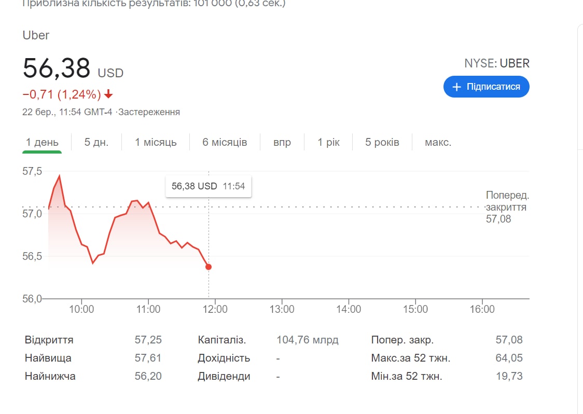View the '5 років' chart range
The height and width of the screenshot is (414, 583).
[382, 142]
